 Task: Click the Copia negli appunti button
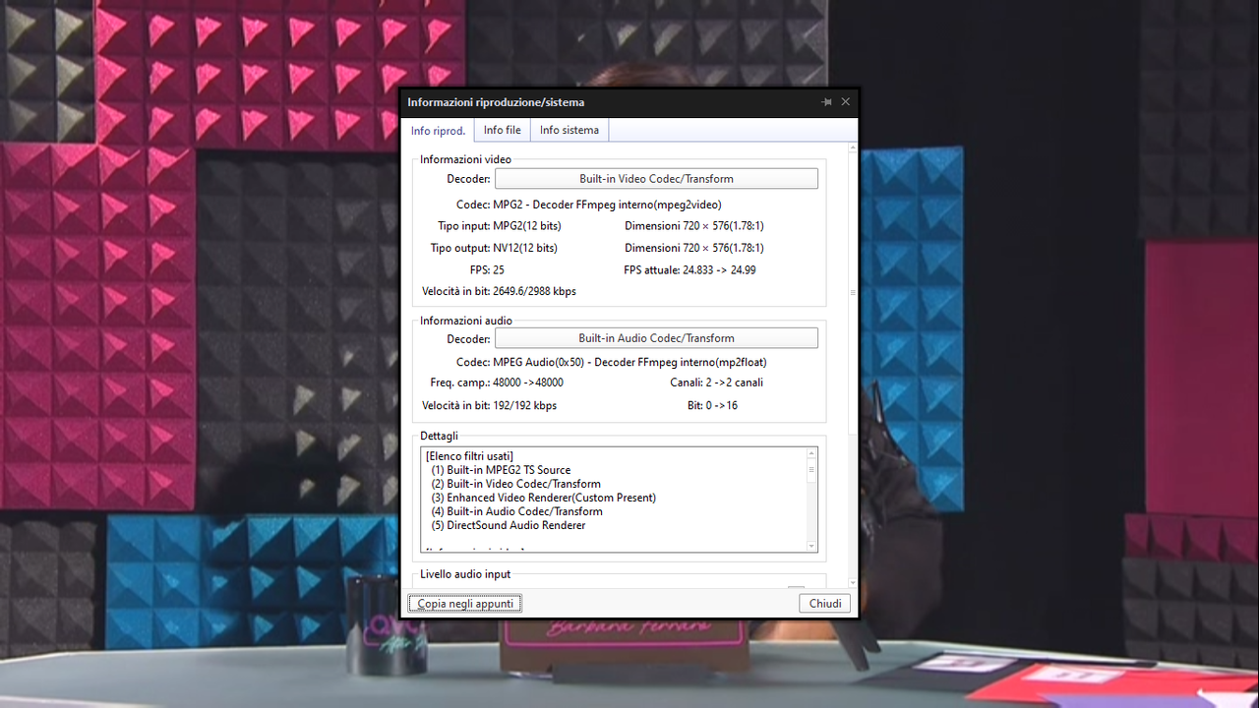464,603
